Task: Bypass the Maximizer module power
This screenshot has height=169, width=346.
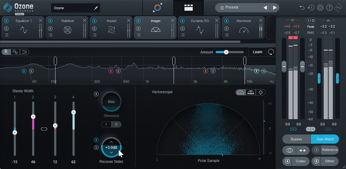Action: point(226,21)
